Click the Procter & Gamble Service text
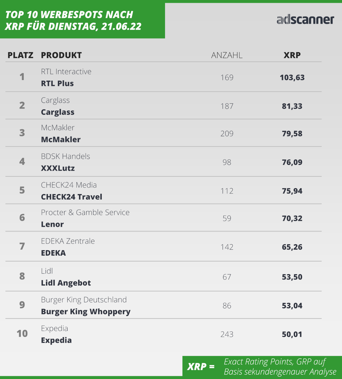The width and height of the screenshot is (342, 379). [x=85, y=213]
